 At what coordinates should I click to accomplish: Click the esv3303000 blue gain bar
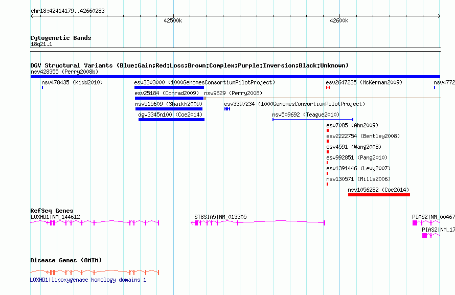pyautogui.click(x=169, y=87)
